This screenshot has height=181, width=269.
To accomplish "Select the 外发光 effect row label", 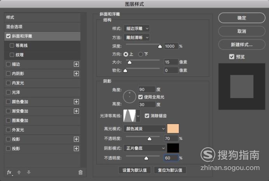I will click(x=18, y=130).
